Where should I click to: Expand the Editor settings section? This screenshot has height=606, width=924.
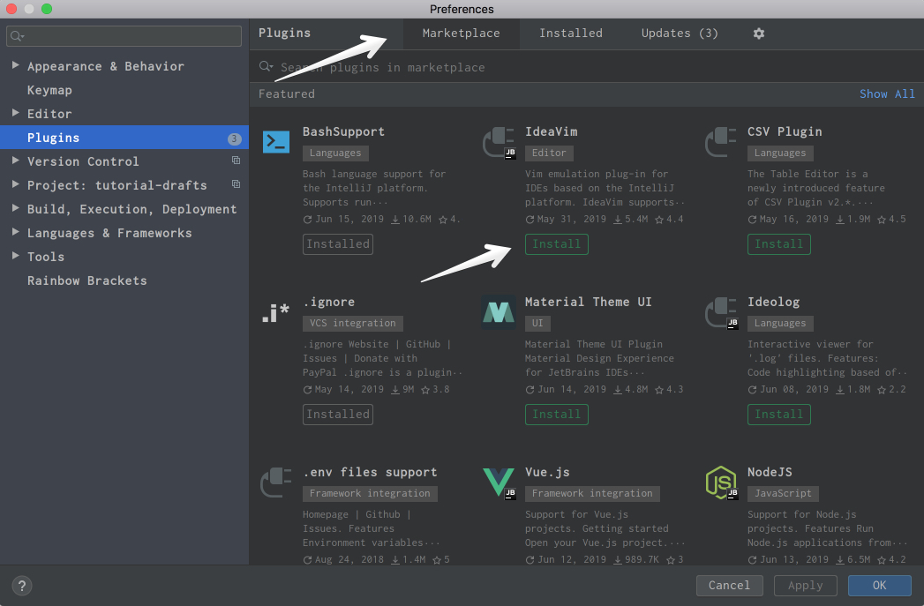tap(16, 113)
